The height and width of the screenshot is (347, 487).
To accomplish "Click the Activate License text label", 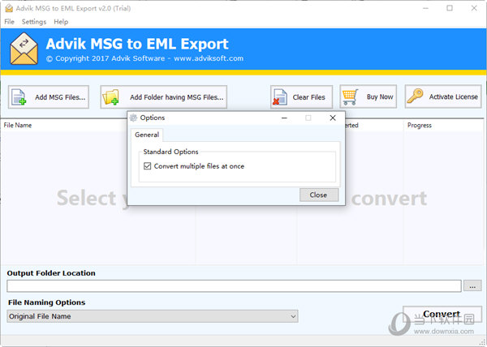I will point(454,96).
